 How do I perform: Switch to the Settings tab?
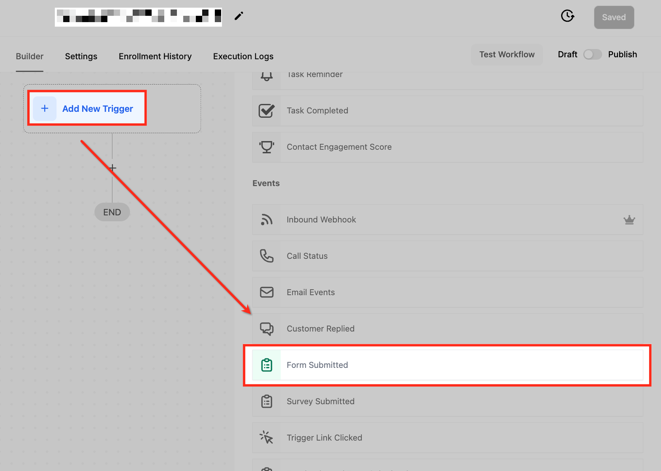pyautogui.click(x=81, y=56)
